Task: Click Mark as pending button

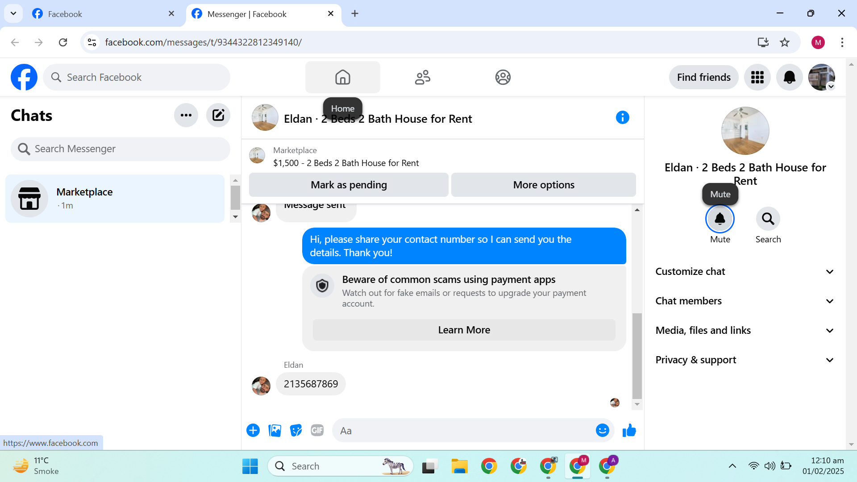Action: coord(349,185)
